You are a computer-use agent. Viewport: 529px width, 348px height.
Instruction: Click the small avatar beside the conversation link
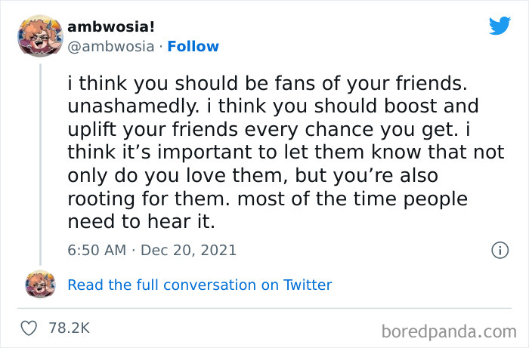(39, 285)
